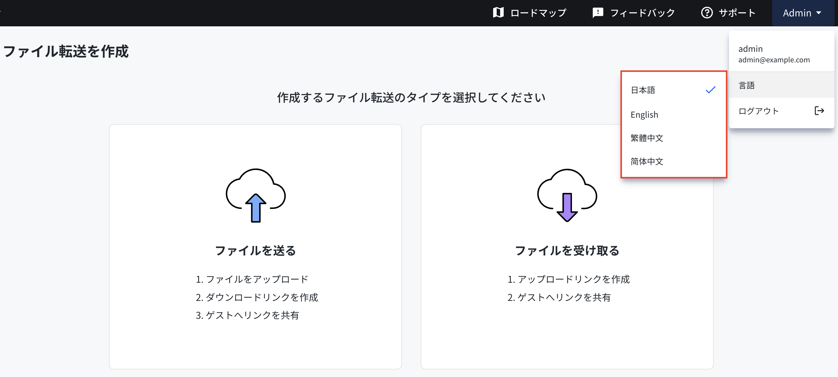The width and height of the screenshot is (838, 377).
Task: Select 日本語 language option
Action: coord(673,90)
